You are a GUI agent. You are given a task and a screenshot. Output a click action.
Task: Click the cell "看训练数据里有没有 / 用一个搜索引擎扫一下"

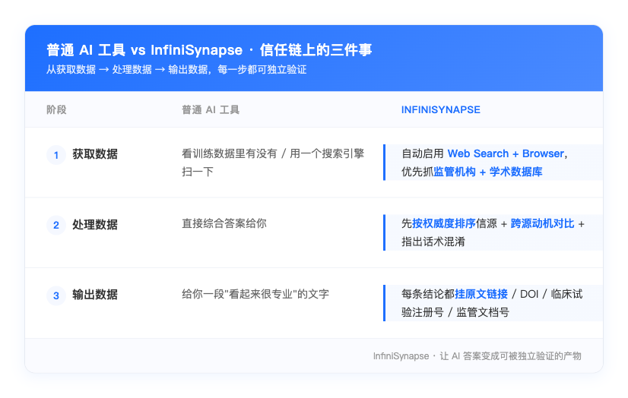coord(273,163)
